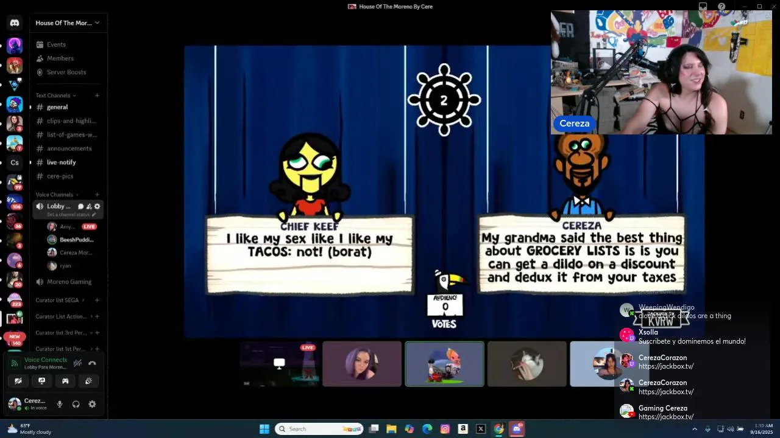The width and height of the screenshot is (780, 438).
Task: Expand Curator list 1st Person category
Action: coord(63,349)
